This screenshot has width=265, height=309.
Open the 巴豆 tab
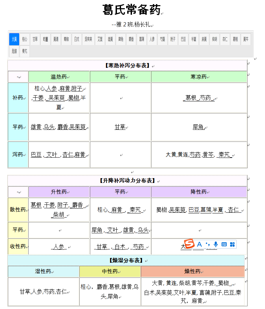coord(183,39)
